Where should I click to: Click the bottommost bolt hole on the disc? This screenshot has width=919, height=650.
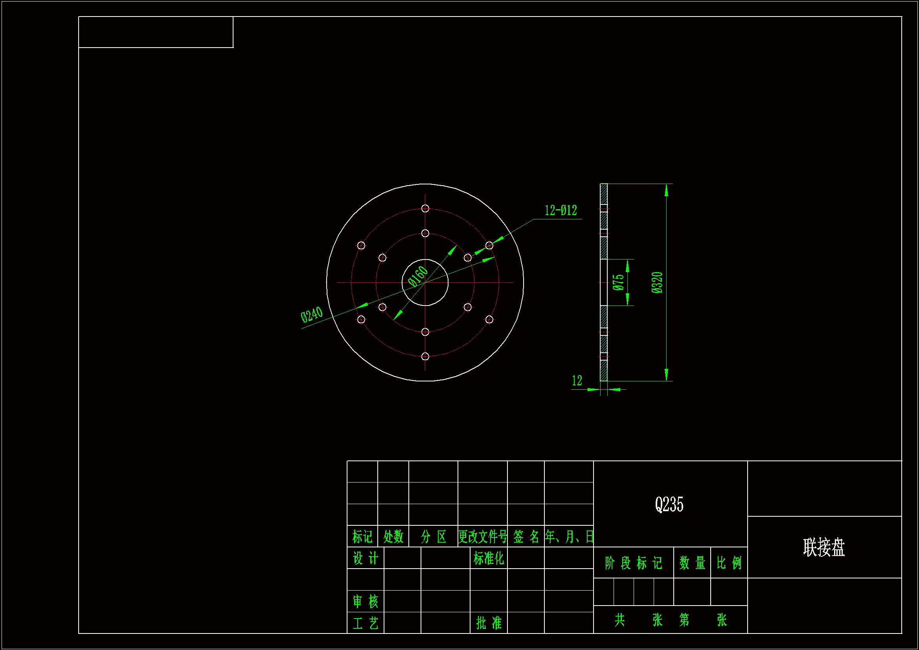[425, 356]
